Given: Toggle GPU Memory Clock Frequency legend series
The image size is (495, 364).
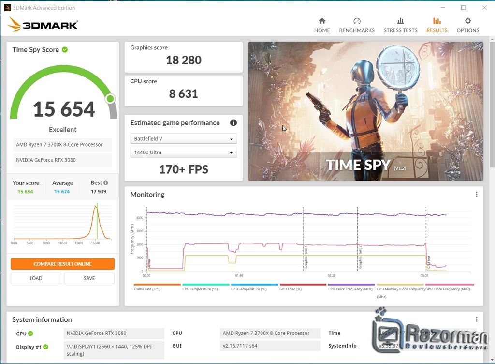Looking at the screenshot, I should (400, 291).
